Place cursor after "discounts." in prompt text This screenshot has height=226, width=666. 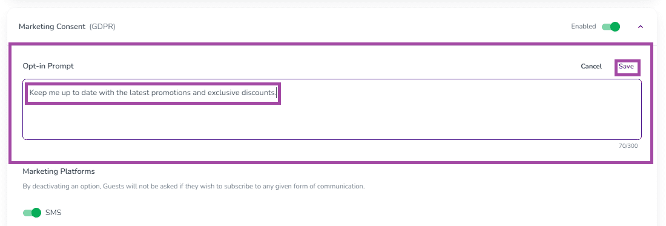pyautogui.click(x=277, y=93)
